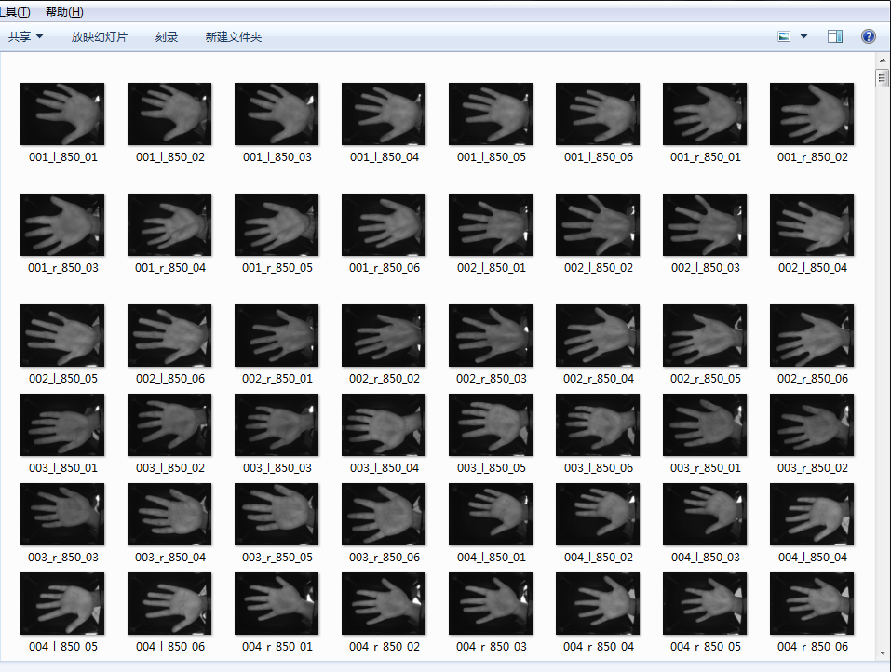Screen dimensions: 891x672
Task: Select thumbnail 001_r_850_05
Action: 277,225
